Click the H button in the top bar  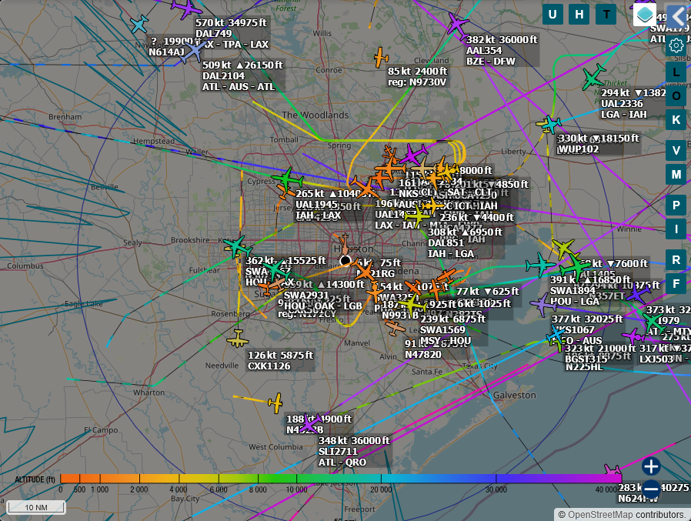click(x=579, y=14)
